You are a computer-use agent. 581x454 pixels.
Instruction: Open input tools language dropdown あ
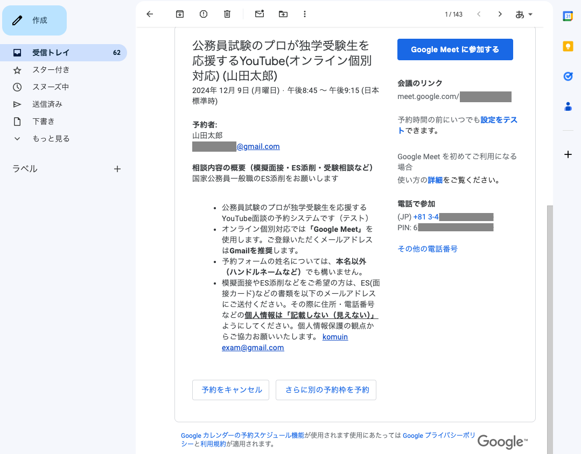523,15
